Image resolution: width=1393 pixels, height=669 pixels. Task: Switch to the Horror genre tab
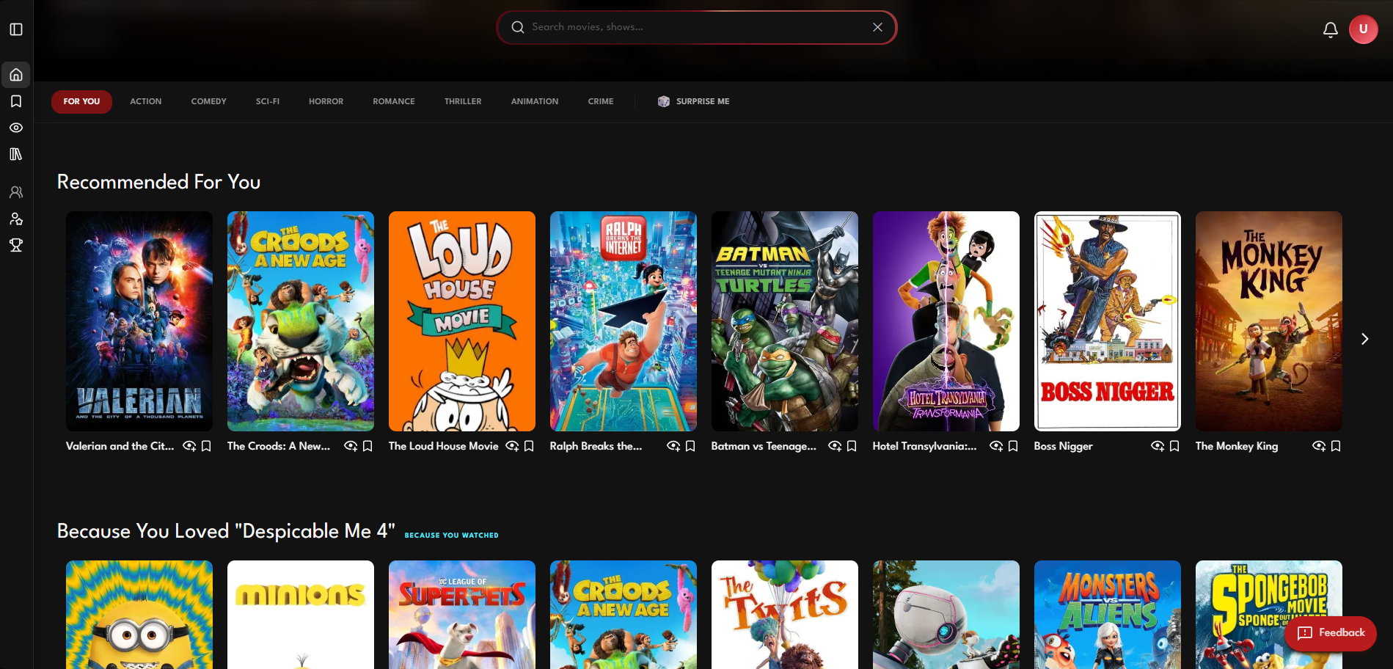click(x=326, y=102)
